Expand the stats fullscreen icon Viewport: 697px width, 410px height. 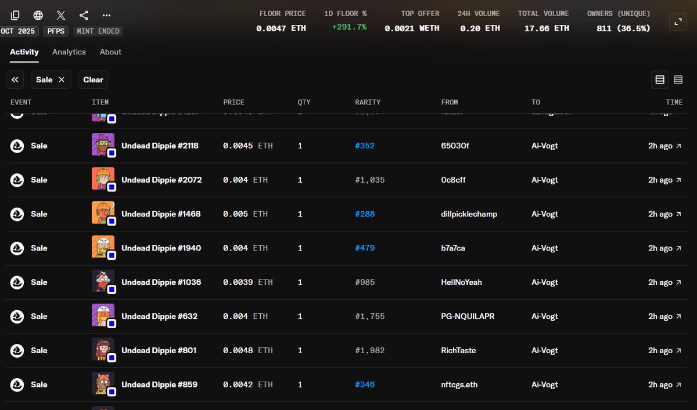click(677, 22)
